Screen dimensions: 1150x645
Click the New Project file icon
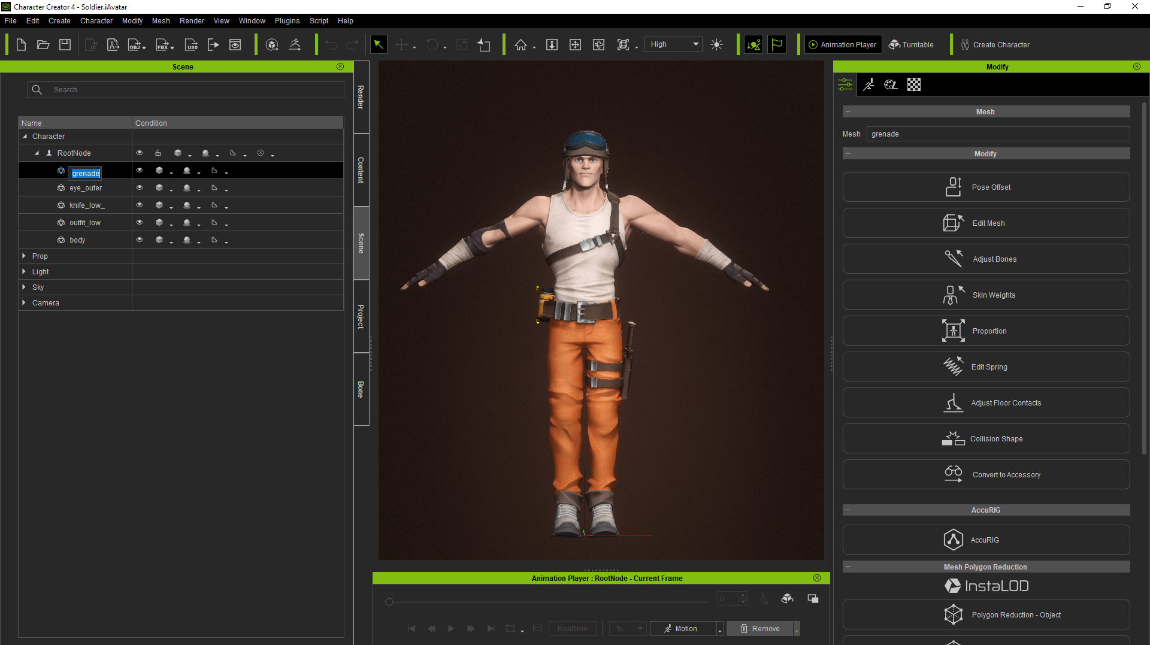coord(21,45)
